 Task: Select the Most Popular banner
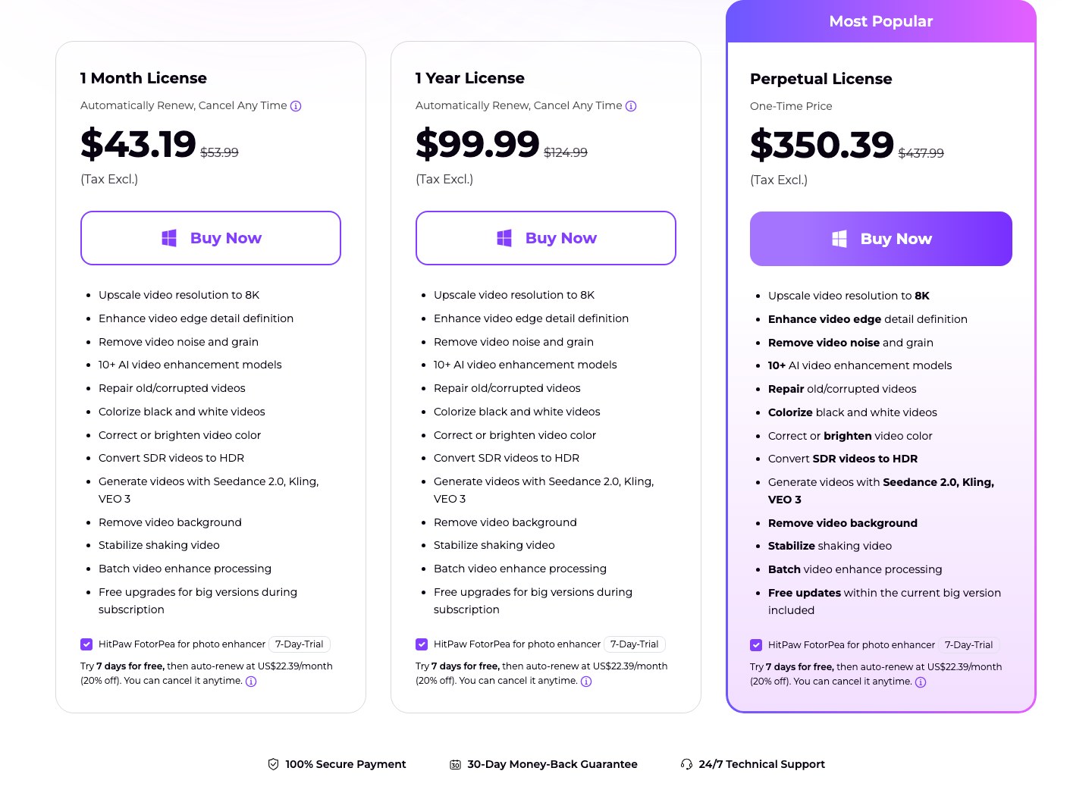pyautogui.click(x=881, y=21)
